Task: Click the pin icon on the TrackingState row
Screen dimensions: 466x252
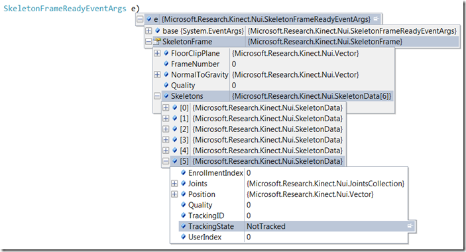Action: pyautogui.click(x=410, y=226)
